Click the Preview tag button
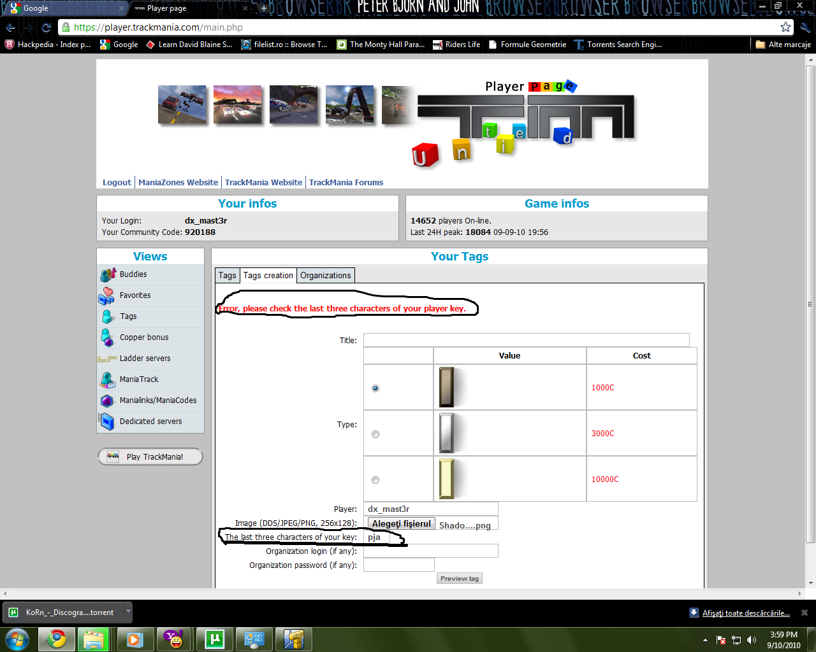Screen dimensions: 816x652 (460, 579)
